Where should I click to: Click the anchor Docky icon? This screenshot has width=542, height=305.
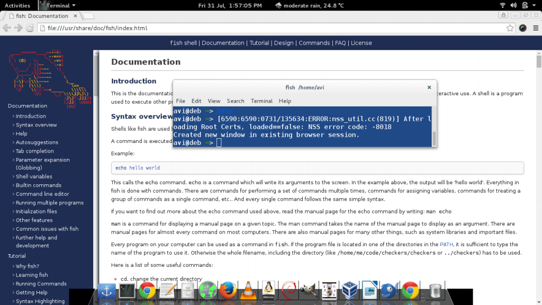(x=107, y=290)
